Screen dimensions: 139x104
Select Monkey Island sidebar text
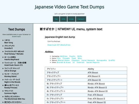tap(10, 77)
